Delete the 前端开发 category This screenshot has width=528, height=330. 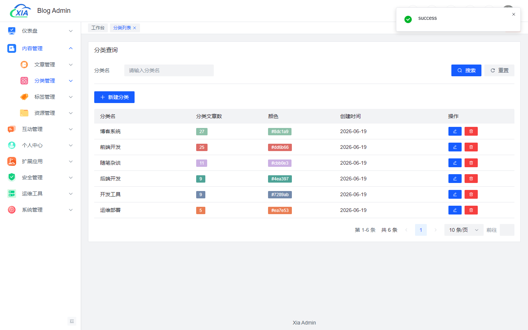(471, 147)
